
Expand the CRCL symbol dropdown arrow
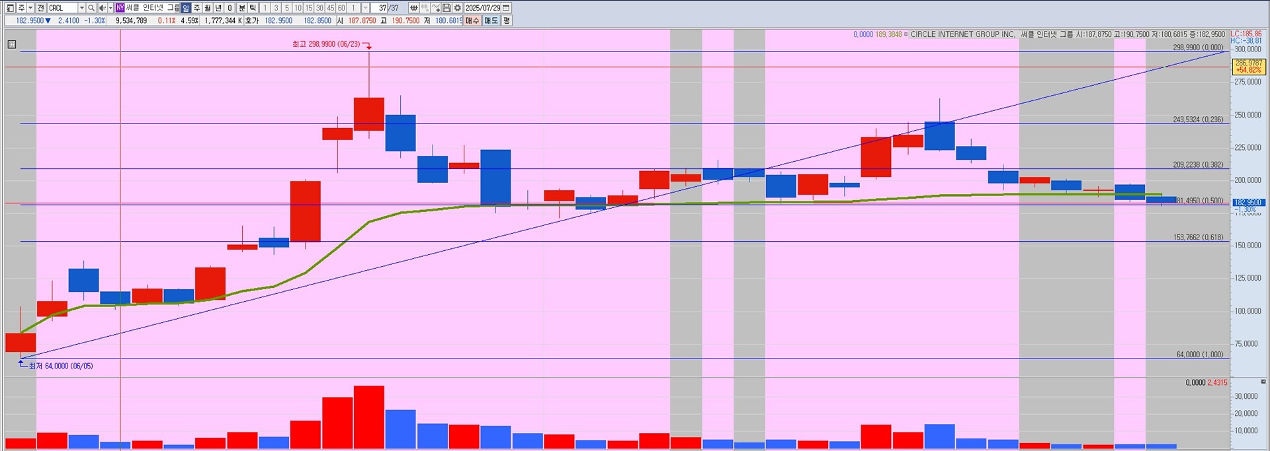81,8
